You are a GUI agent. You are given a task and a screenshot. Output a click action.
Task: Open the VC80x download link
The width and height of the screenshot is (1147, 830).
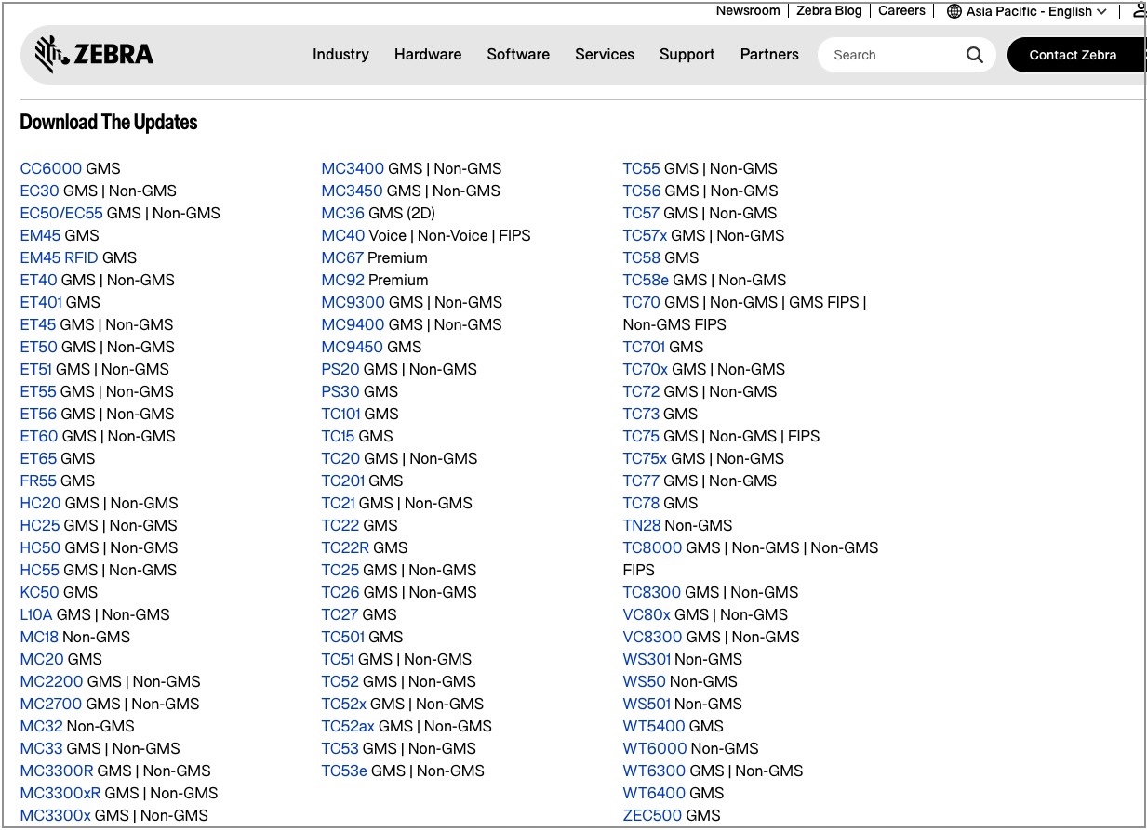647,614
